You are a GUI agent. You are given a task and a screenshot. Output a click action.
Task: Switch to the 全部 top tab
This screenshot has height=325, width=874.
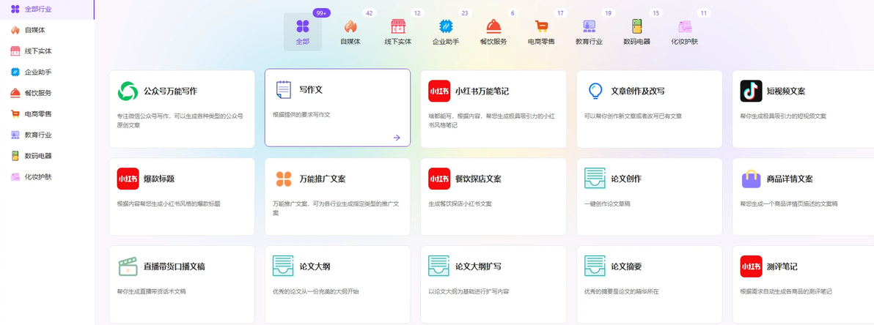303,31
